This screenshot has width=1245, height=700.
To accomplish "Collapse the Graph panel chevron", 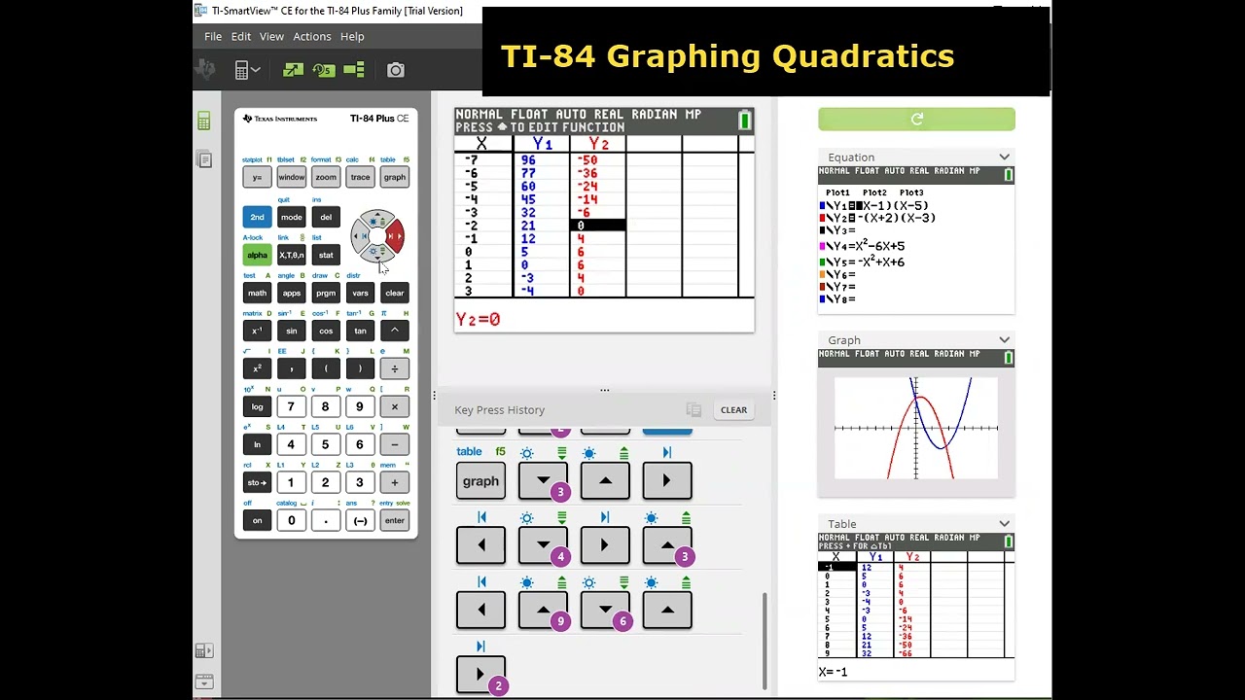I will point(1004,340).
